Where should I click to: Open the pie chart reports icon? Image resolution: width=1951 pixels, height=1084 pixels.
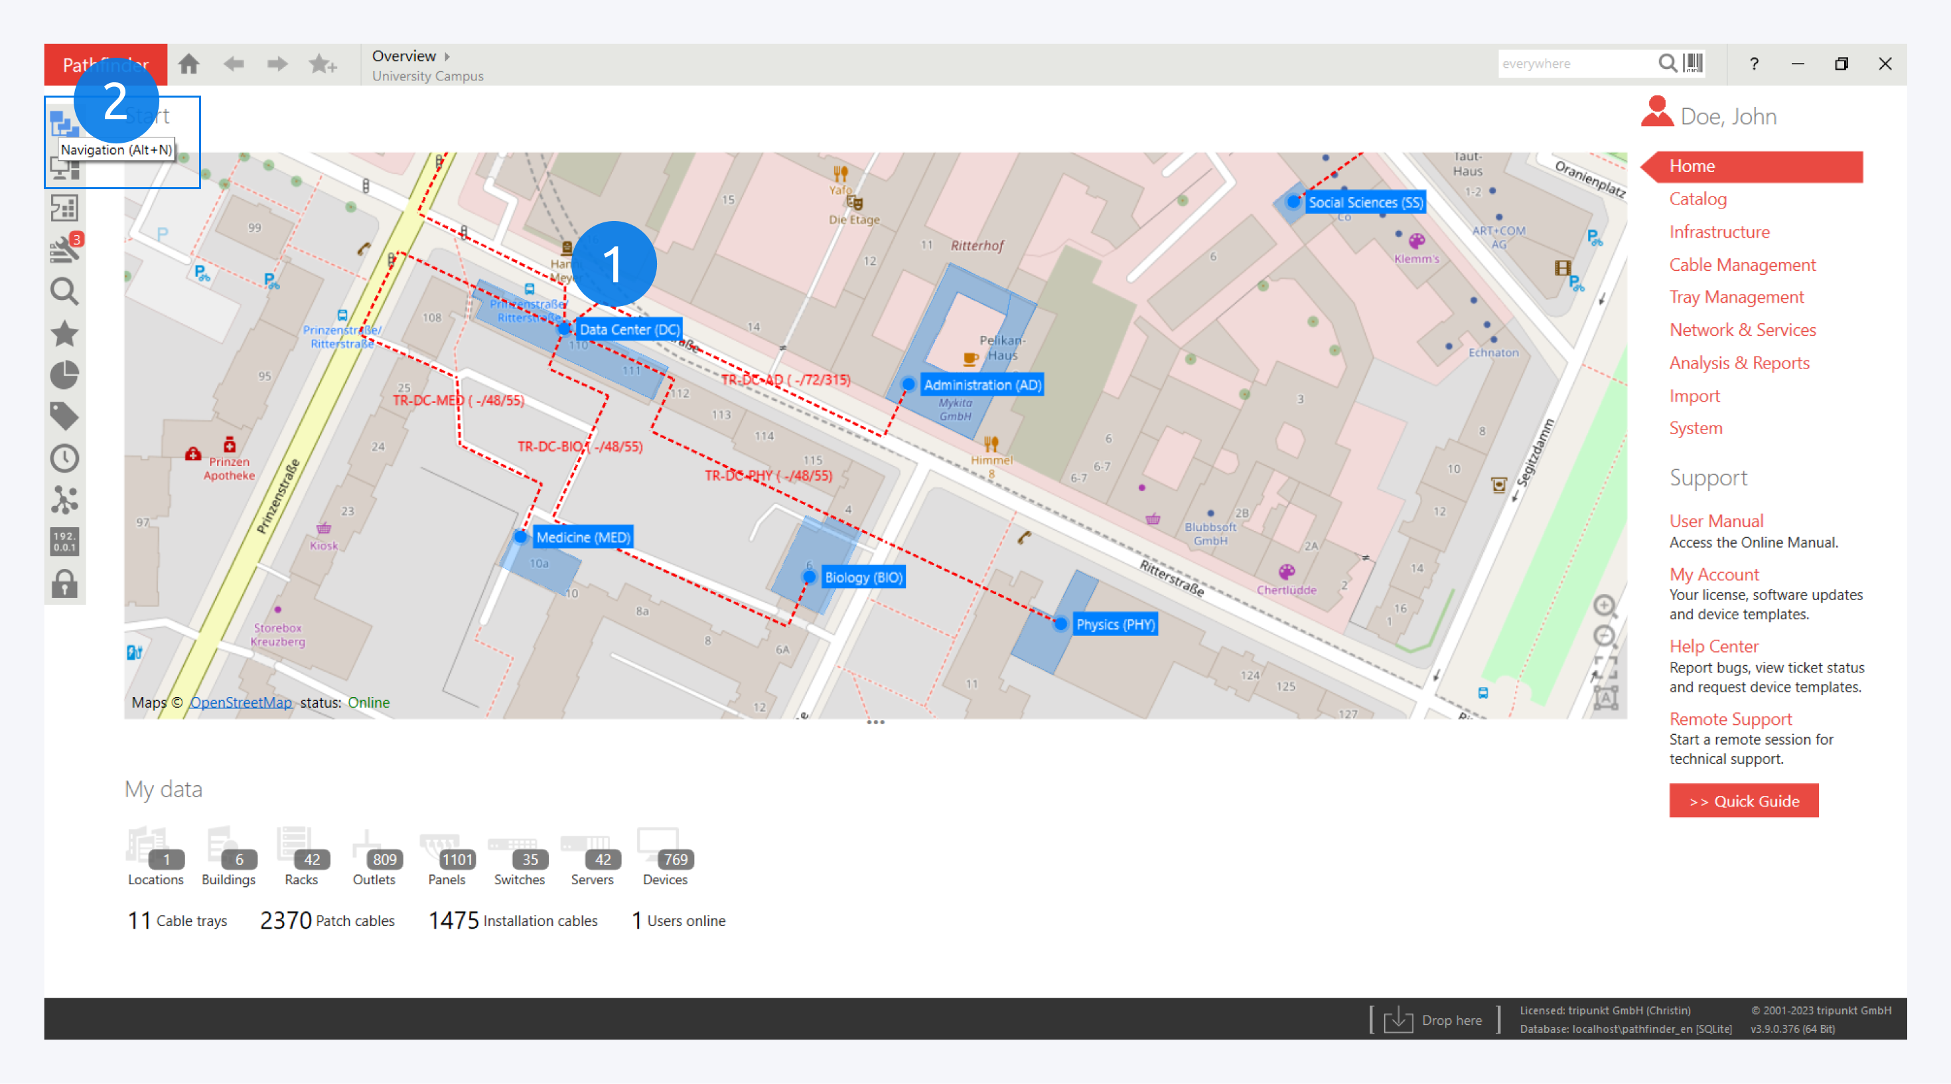tap(64, 376)
